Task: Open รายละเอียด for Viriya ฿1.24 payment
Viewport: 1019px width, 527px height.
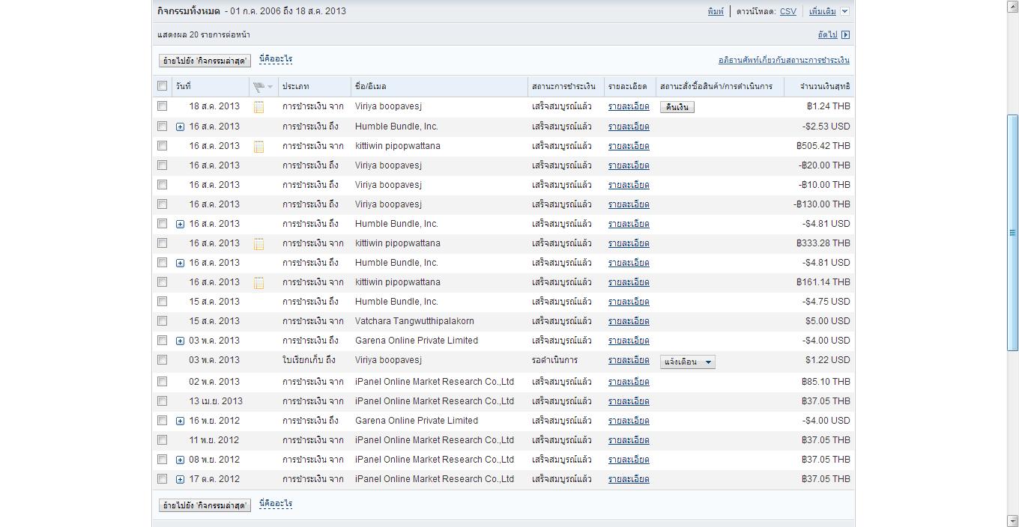Action: (x=629, y=106)
